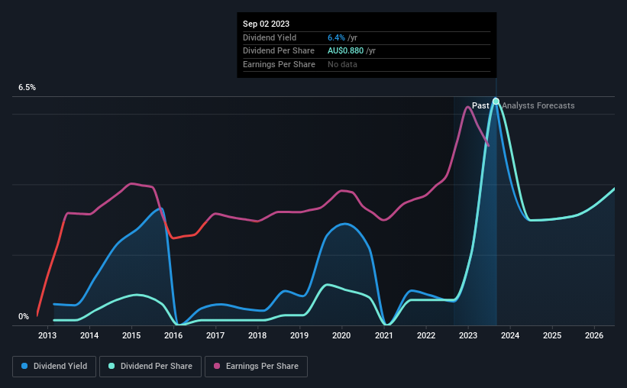The height and width of the screenshot is (388, 627).
Task: Click the 2013 label on the x-axis
Action: (47, 335)
